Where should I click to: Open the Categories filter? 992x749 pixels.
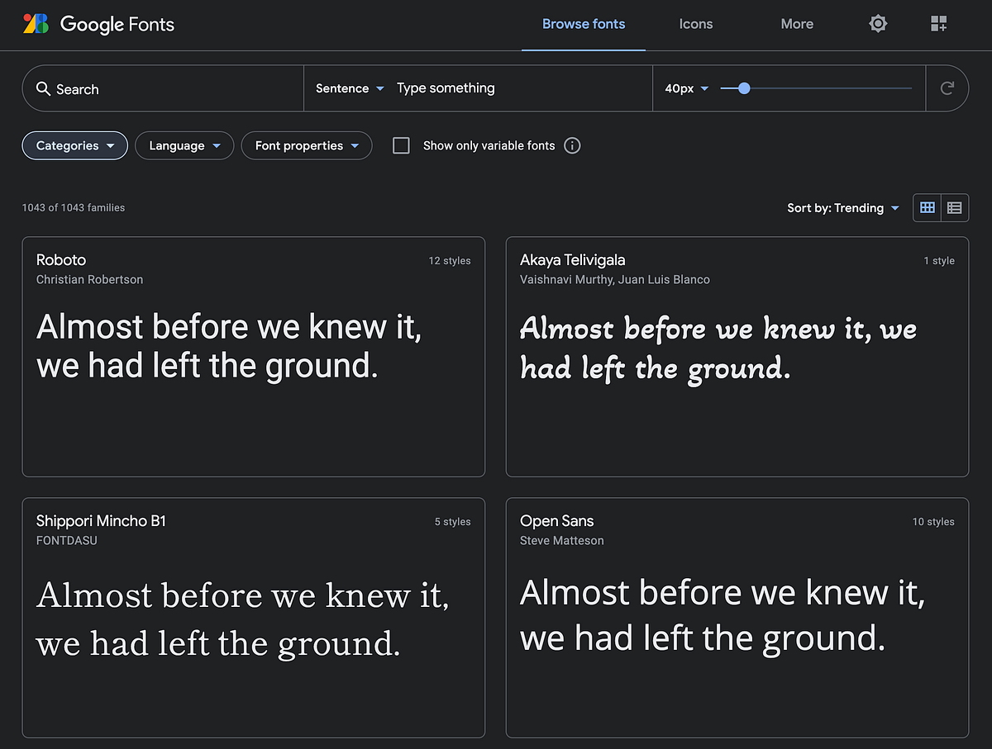tap(74, 145)
